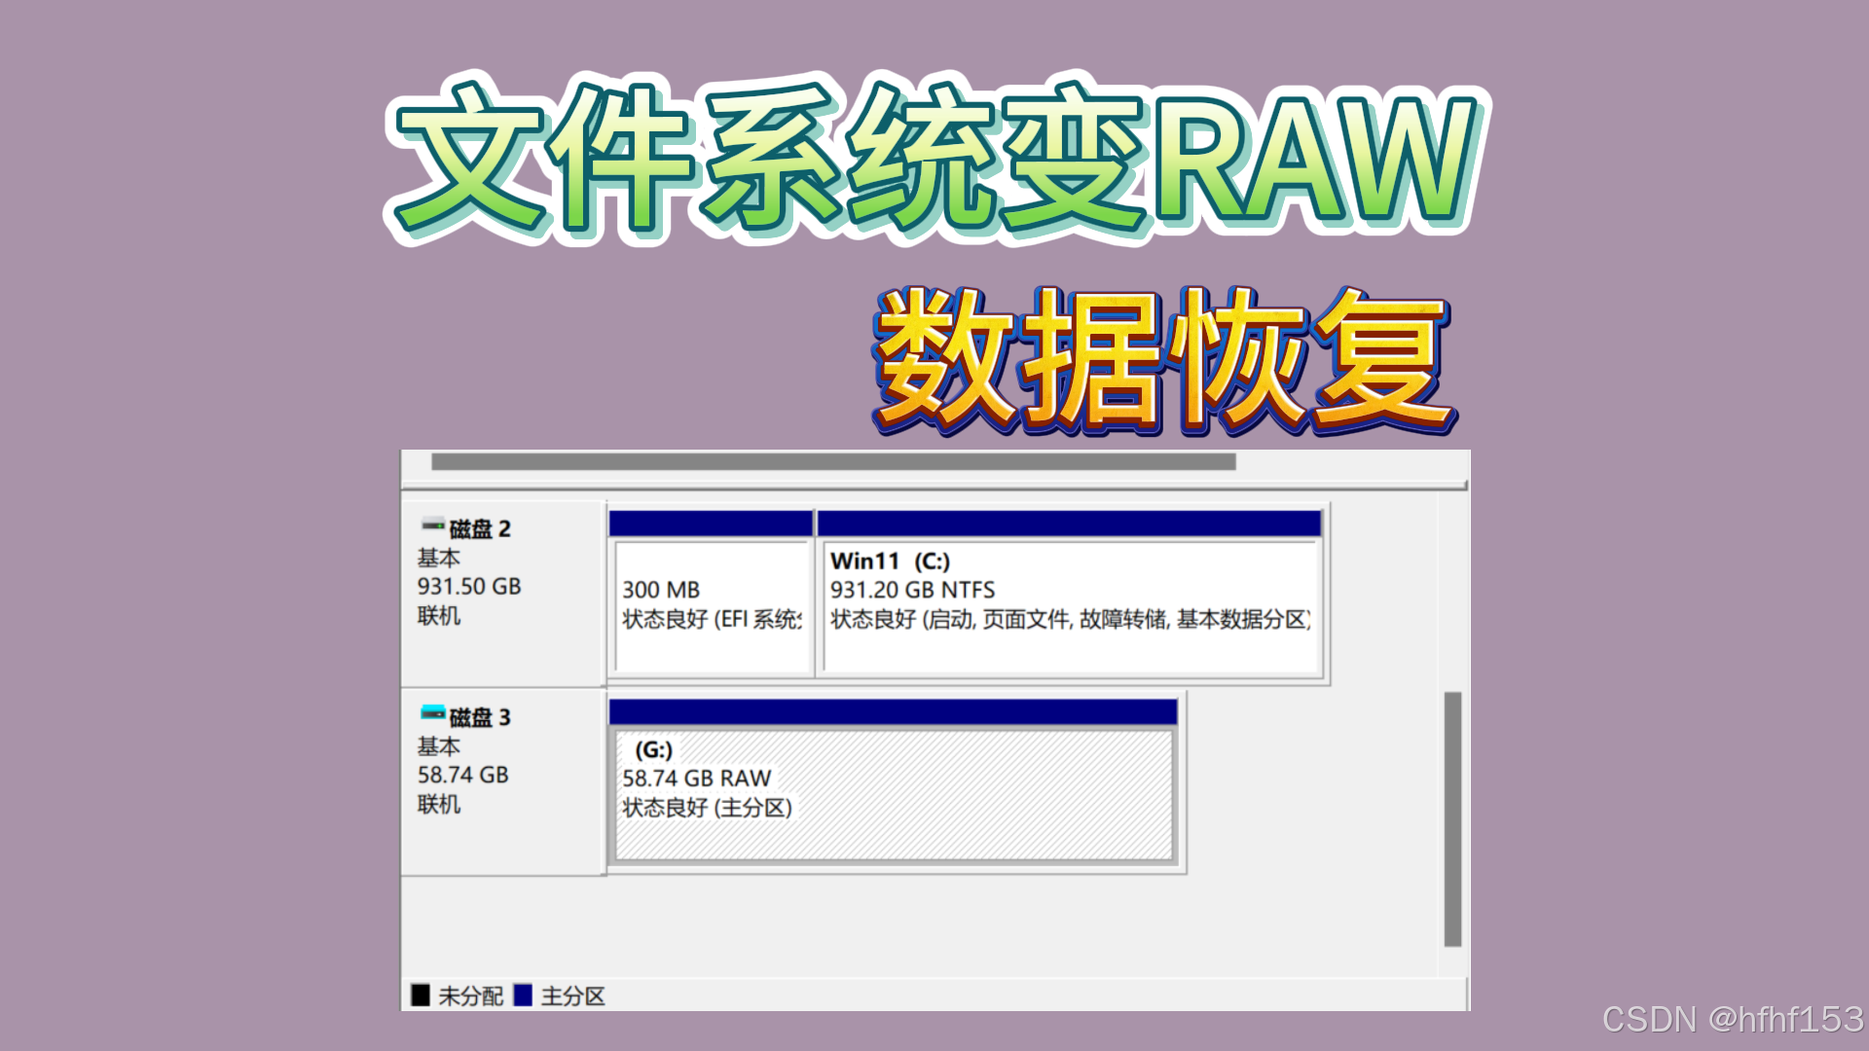Select the (G:) 58.74 GB RAW partition
The width and height of the screenshot is (1869, 1051).
coord(893,793)
